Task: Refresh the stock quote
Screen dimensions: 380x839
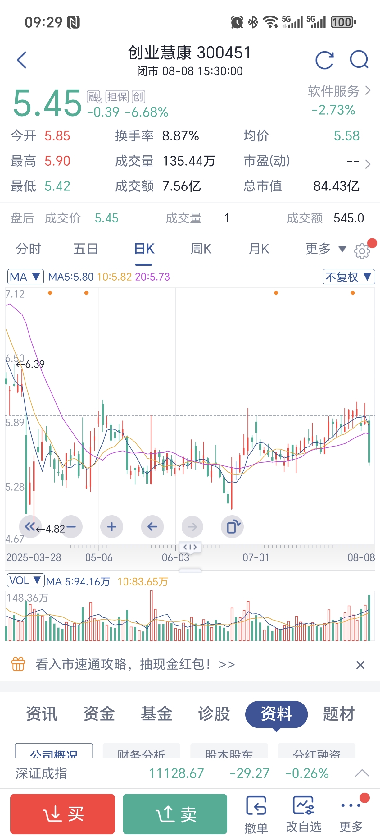Action: (x=324, y=60)
